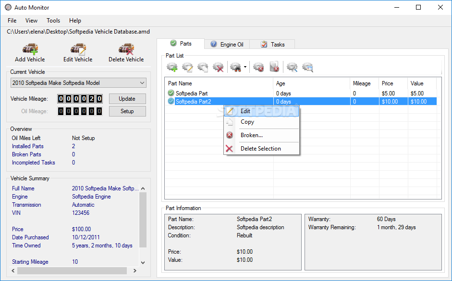Click the Oil Miles Left Not Setup value
Screen dimensions: 452x281
click(x=83, y=138)
